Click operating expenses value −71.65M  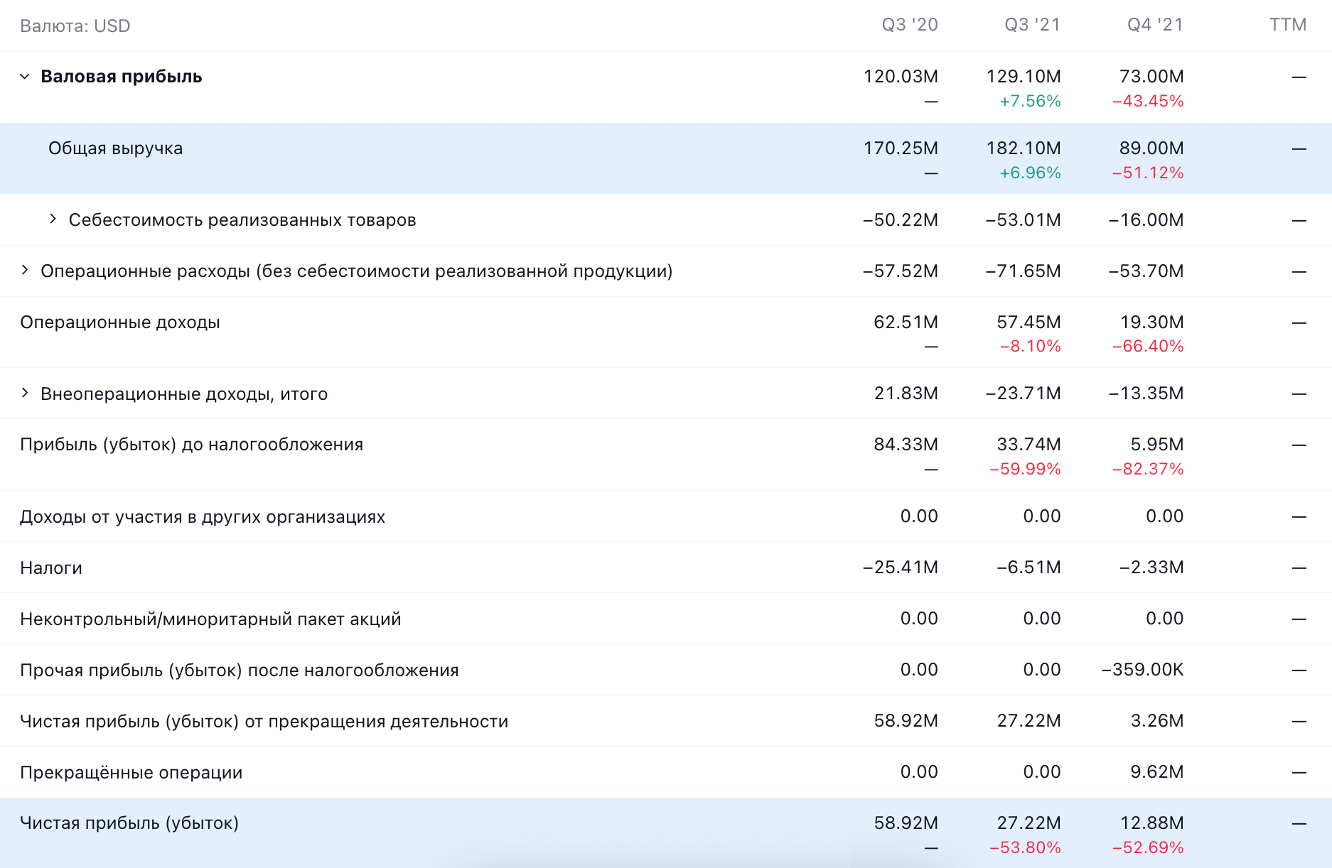[x=1024, y=271]
